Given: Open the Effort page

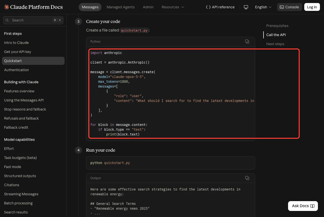Looking at the screenshot, I should coord(9,149).
